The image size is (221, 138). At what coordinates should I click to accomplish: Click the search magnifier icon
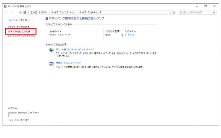click(214, 12)
